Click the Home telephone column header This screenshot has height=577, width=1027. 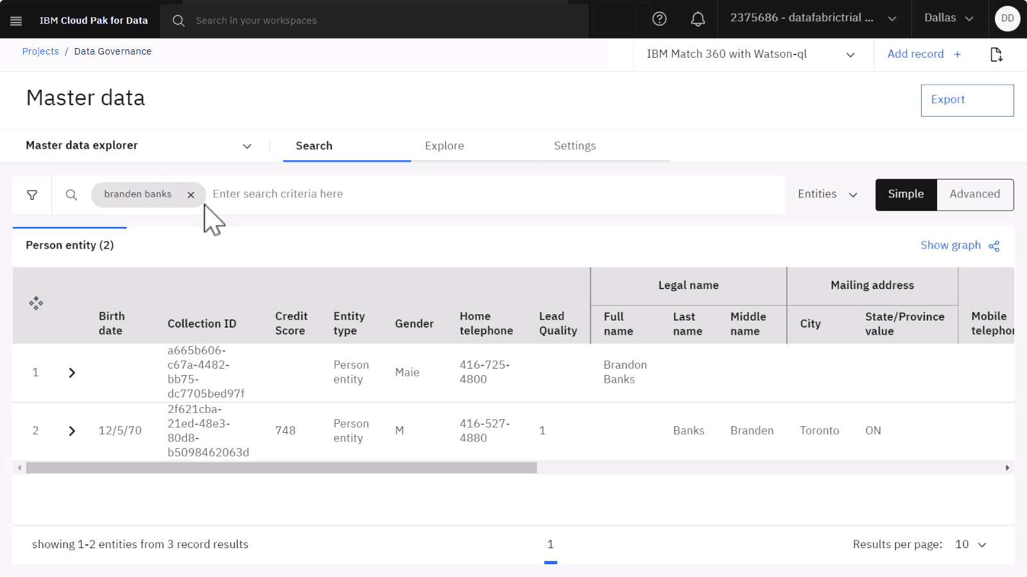pyautogui.click(x=486, y=324)
